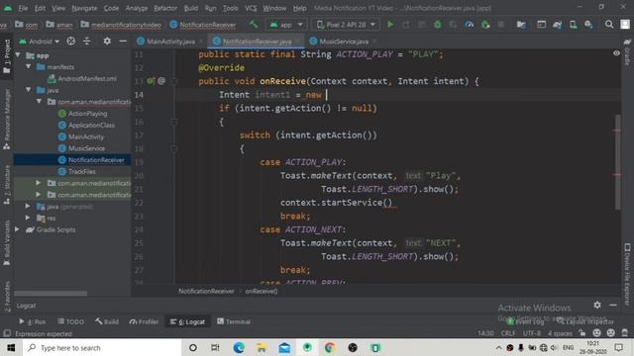Viewport: 634px width, 356px height.
Task: Open the Build menu
Action: pos(191,8)
